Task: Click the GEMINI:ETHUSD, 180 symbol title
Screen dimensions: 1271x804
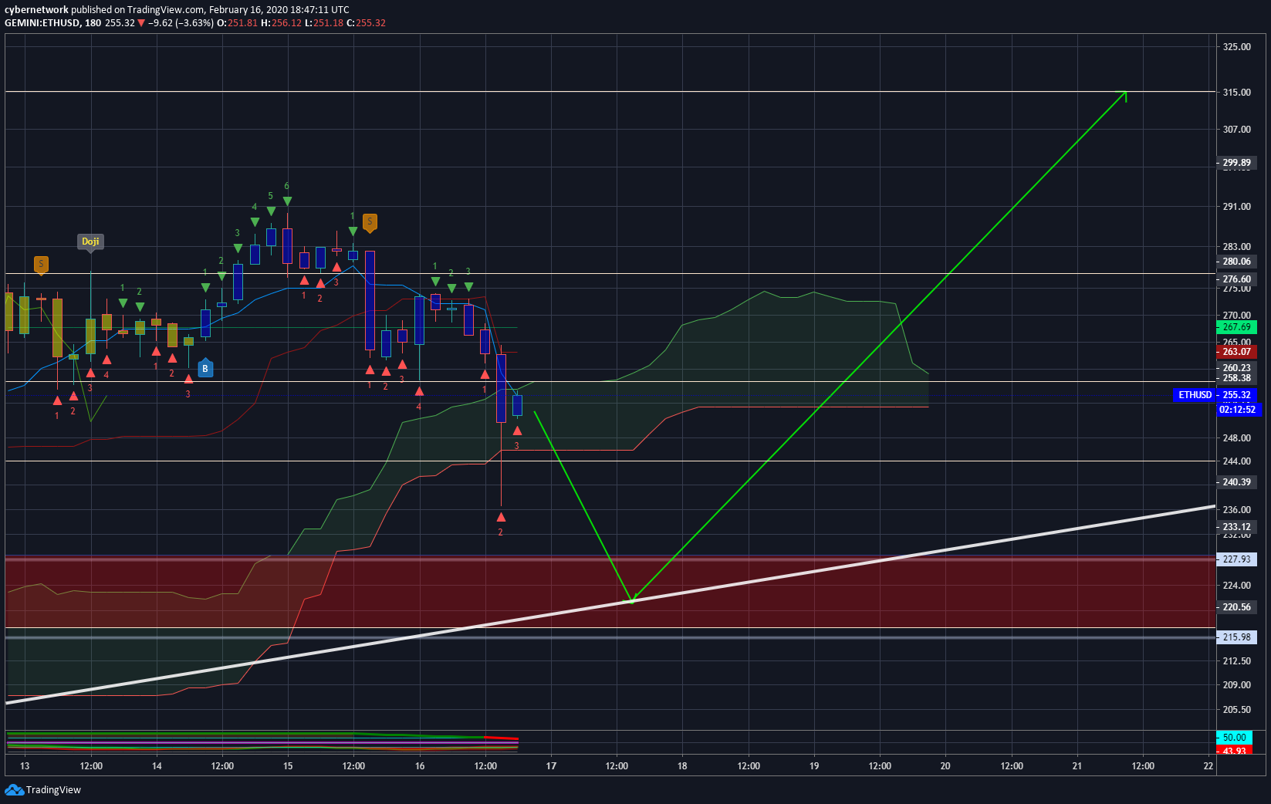Action: 52,23
